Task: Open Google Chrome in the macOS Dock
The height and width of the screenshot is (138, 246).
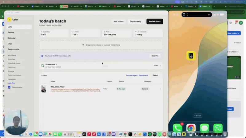Action: tap(125, 134)
